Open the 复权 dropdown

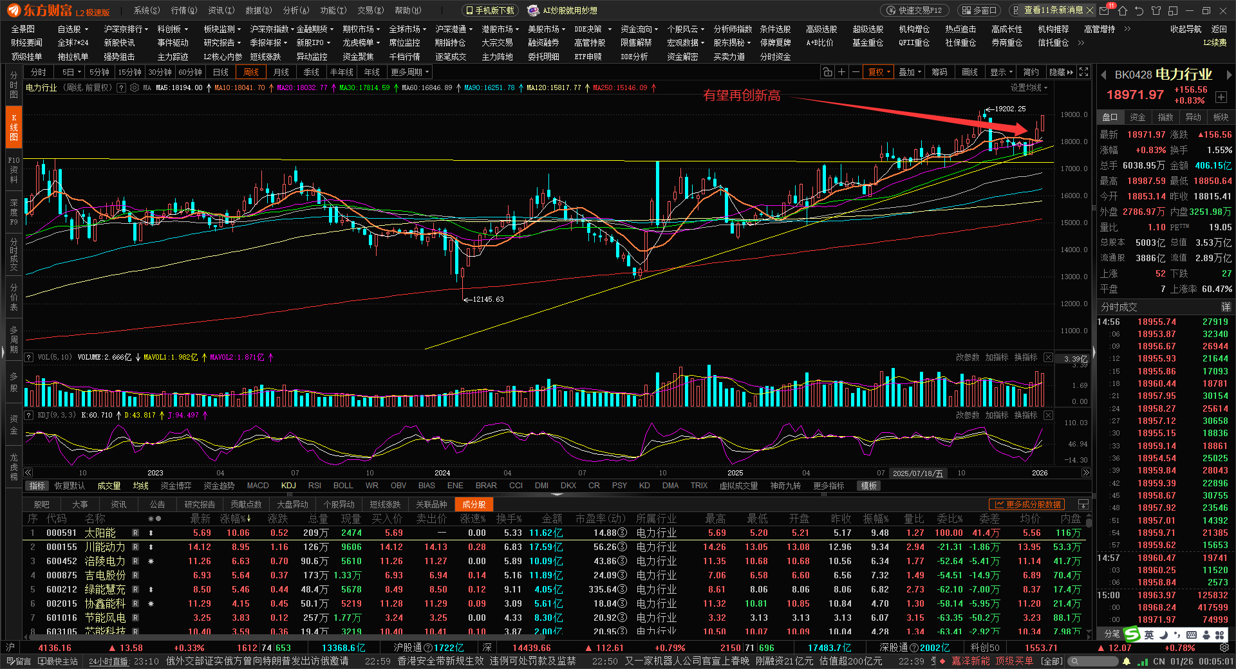(879, 72)
